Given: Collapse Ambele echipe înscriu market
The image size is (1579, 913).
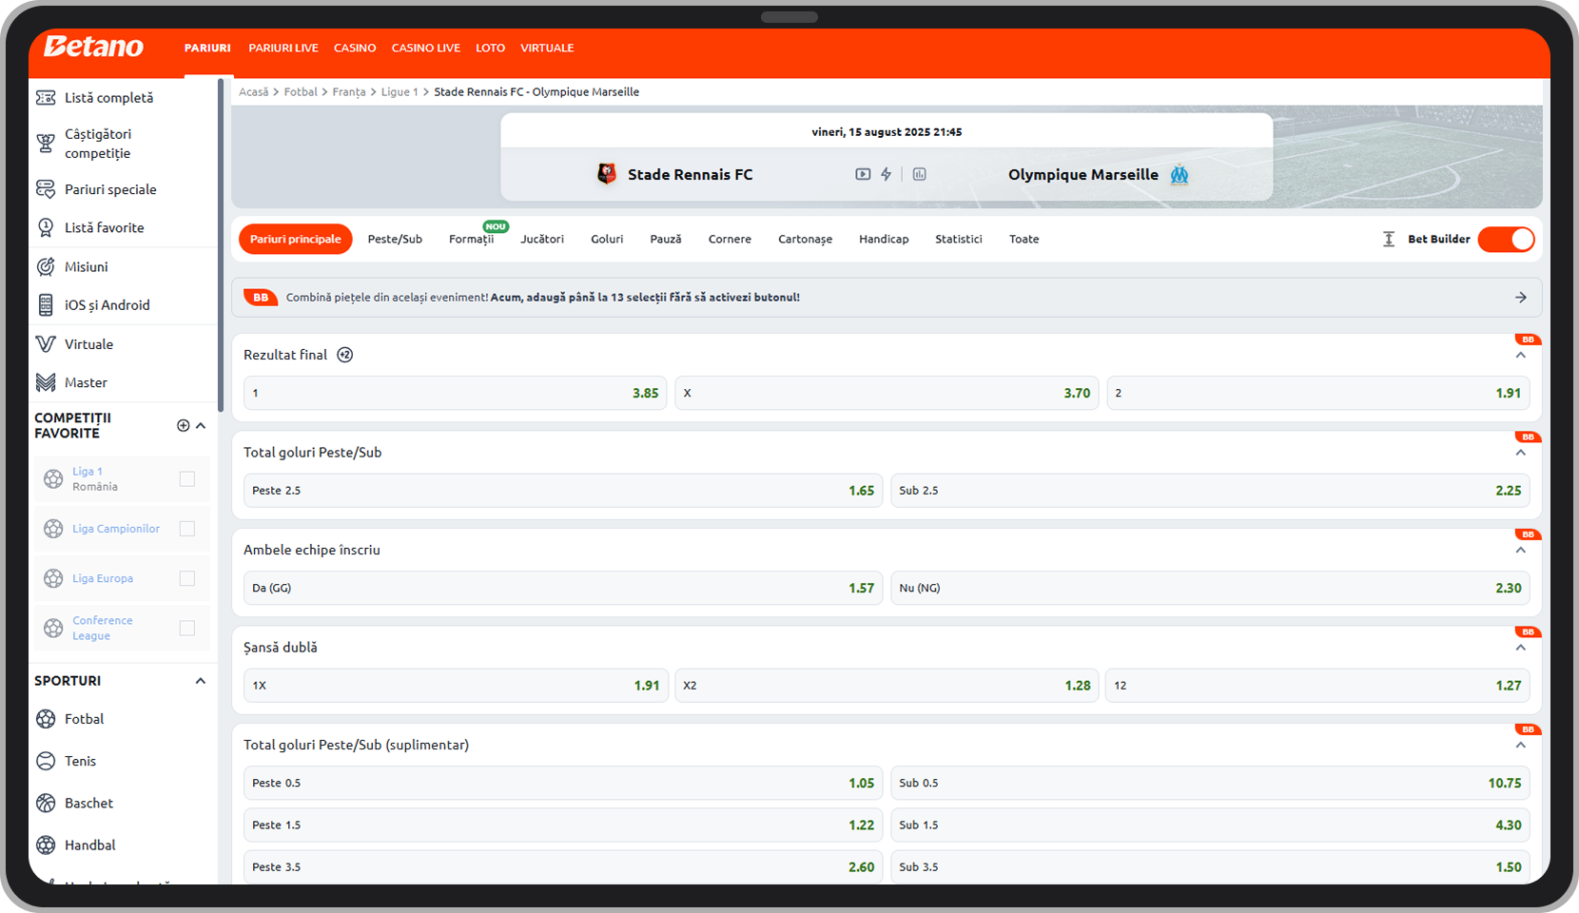Looking at the screenshot, I should point(1521,550).
